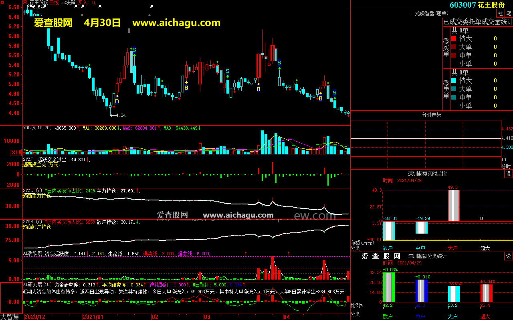Click the 已成交委托单成交量统计 heading
The height and width of the screenshot is (320, 513).
pos(478,22)
